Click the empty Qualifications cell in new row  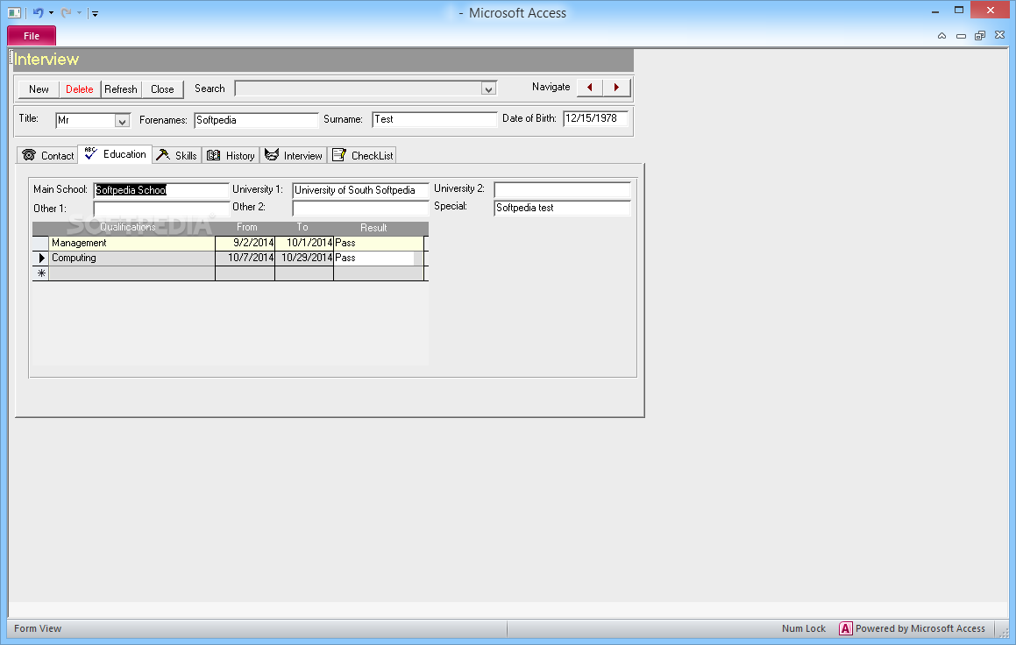(132, 273)
